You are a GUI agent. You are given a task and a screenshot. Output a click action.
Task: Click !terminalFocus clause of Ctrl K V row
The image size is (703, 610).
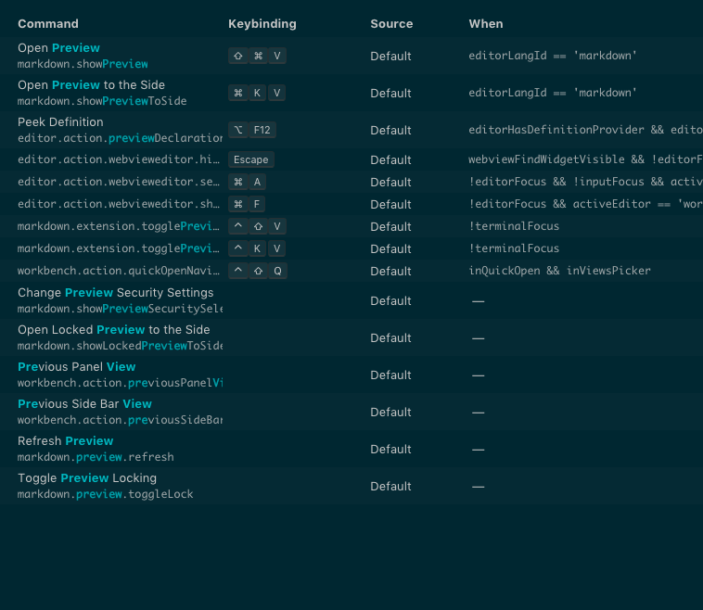click(514, 248)
